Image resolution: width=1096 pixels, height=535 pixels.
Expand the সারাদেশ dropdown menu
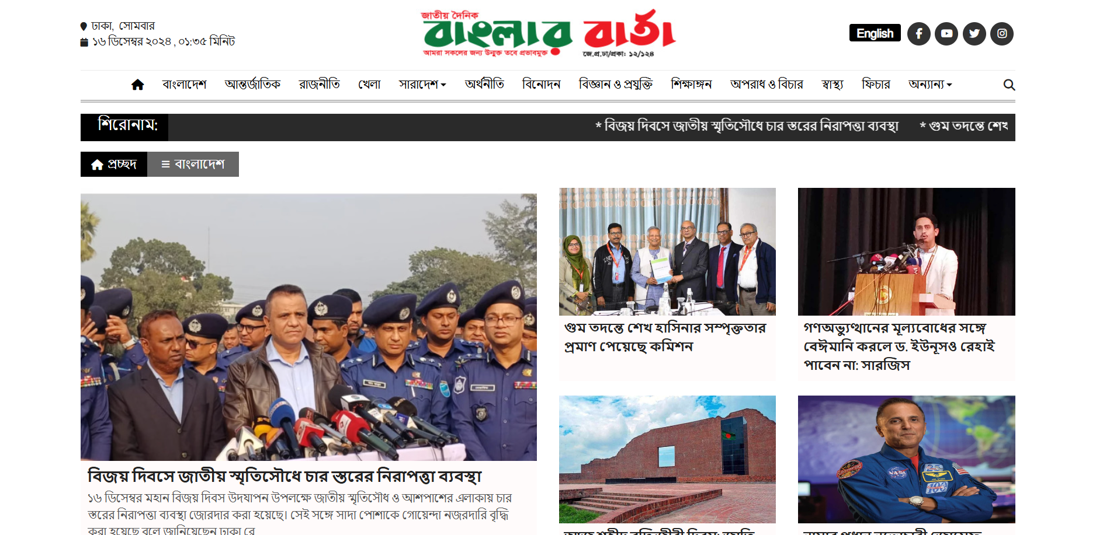click(422, 85)
